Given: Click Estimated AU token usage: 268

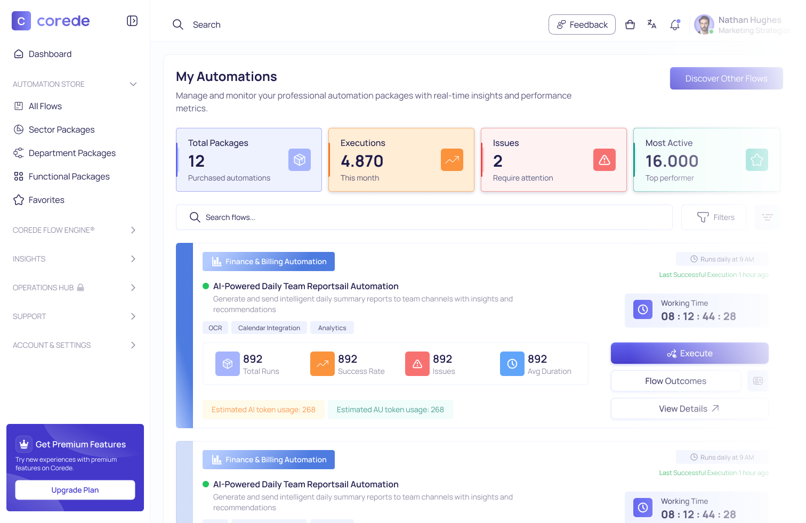Looking at the screenshot, I should tap(390, 410).
